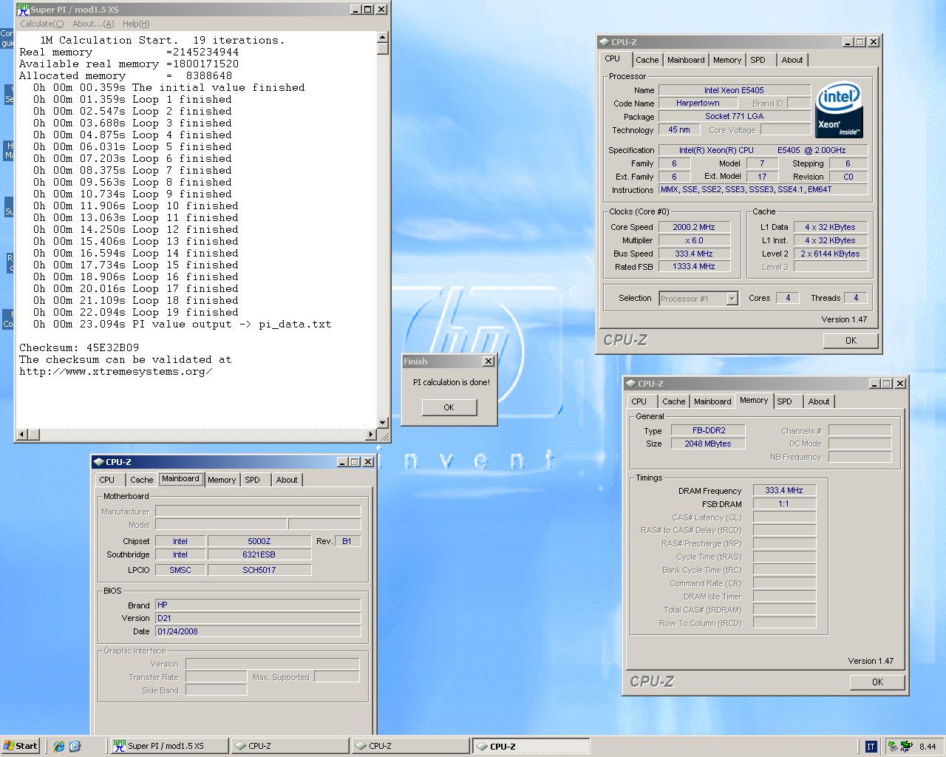
Task: Open the About menu in Super PI
Action: point(93,24)
